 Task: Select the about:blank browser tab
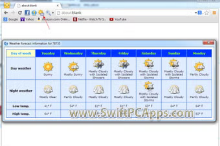click(37, 5)
